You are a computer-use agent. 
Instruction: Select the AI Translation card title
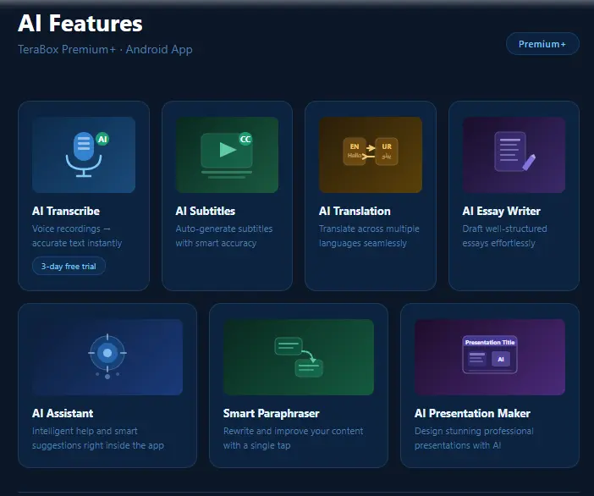click(355, 211)
